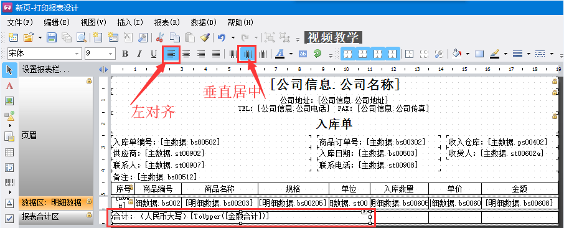Toggle underline formatting
This screenshot has width=564, height=228.
tap(154, 54)
